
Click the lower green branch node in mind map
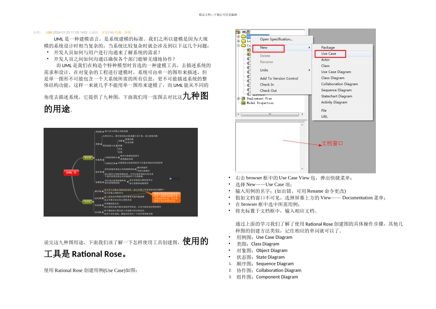click(88, 202)
